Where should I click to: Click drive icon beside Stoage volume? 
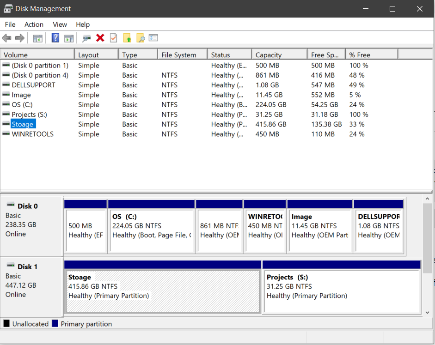6,124
